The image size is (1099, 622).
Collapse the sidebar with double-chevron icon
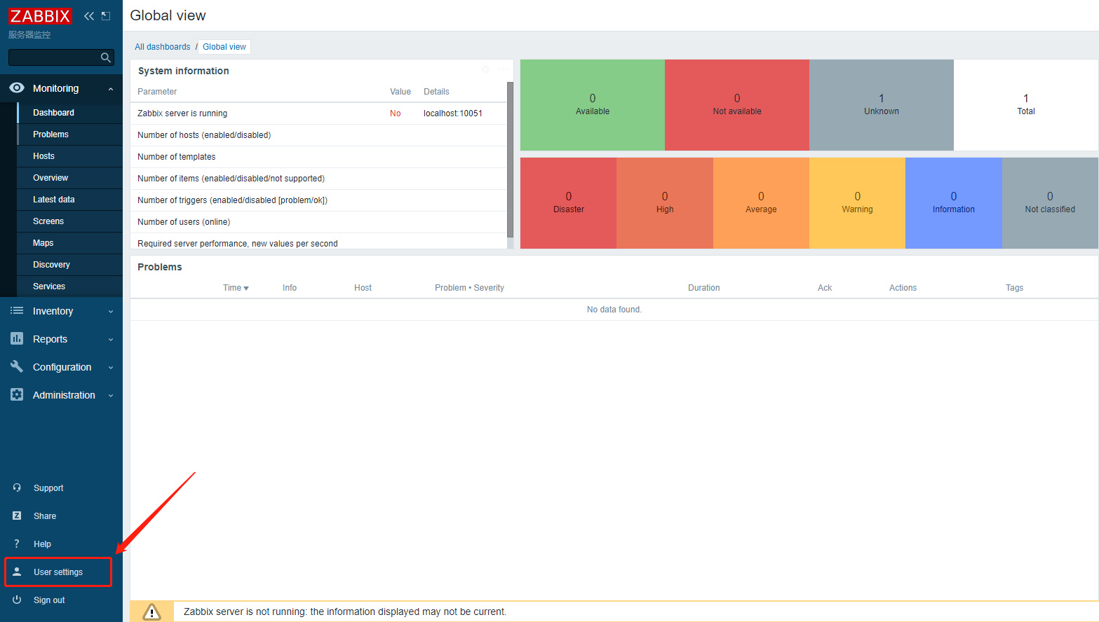[89, 16]
